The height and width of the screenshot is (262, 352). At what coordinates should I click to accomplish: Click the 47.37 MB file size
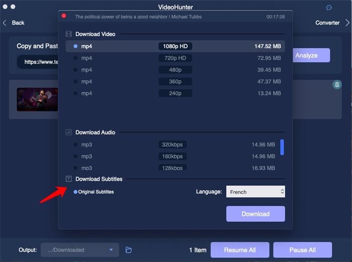(269, 82)
